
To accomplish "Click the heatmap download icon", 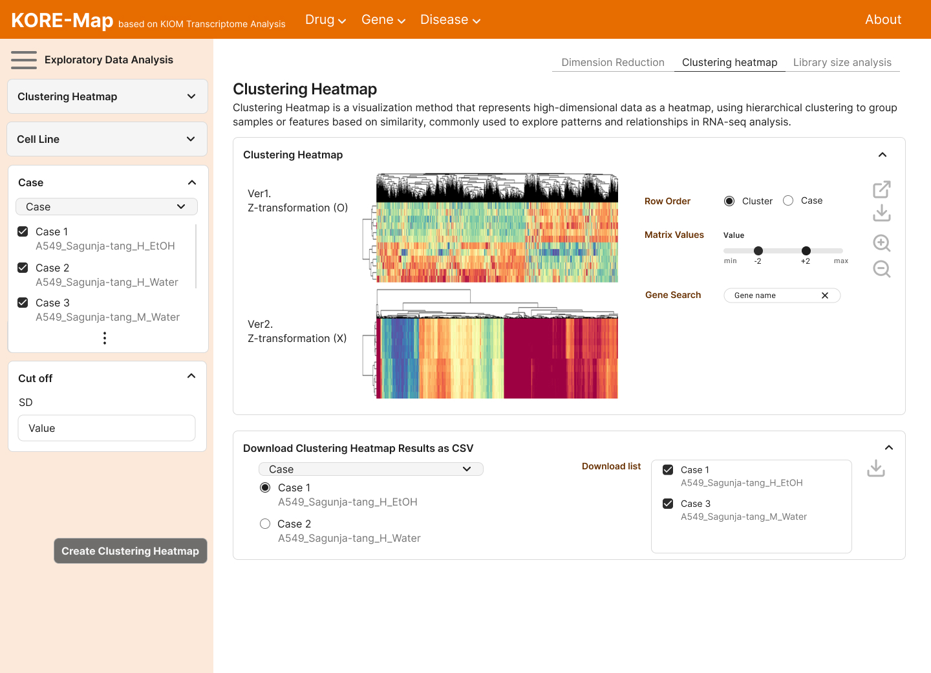I will 882,213.
